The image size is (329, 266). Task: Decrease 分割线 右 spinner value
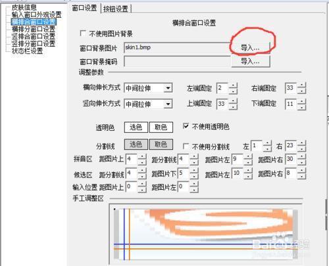coord(302,148)
